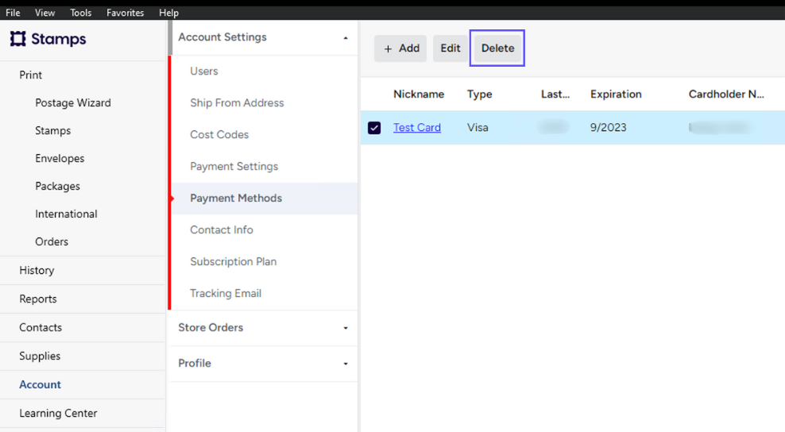Open Orders under Print
This screenshot has width=785, height=432.
(52, 241)
